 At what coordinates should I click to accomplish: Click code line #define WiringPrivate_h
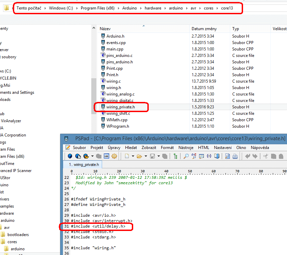tap(98, 205)
